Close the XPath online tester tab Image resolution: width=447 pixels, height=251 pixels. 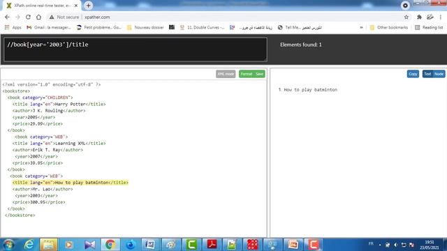[x=76, y=6]
